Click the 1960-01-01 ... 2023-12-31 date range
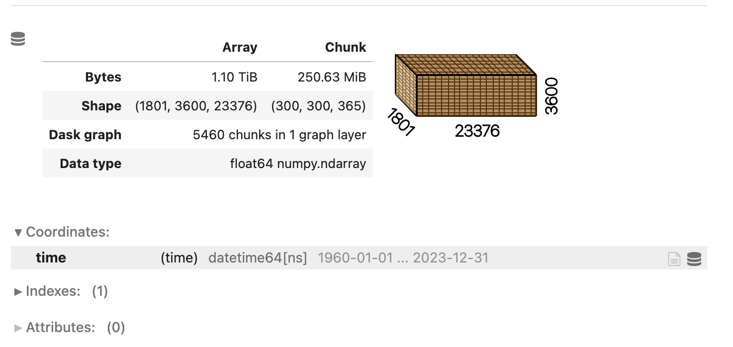733x347 pixels. [403, 258]
